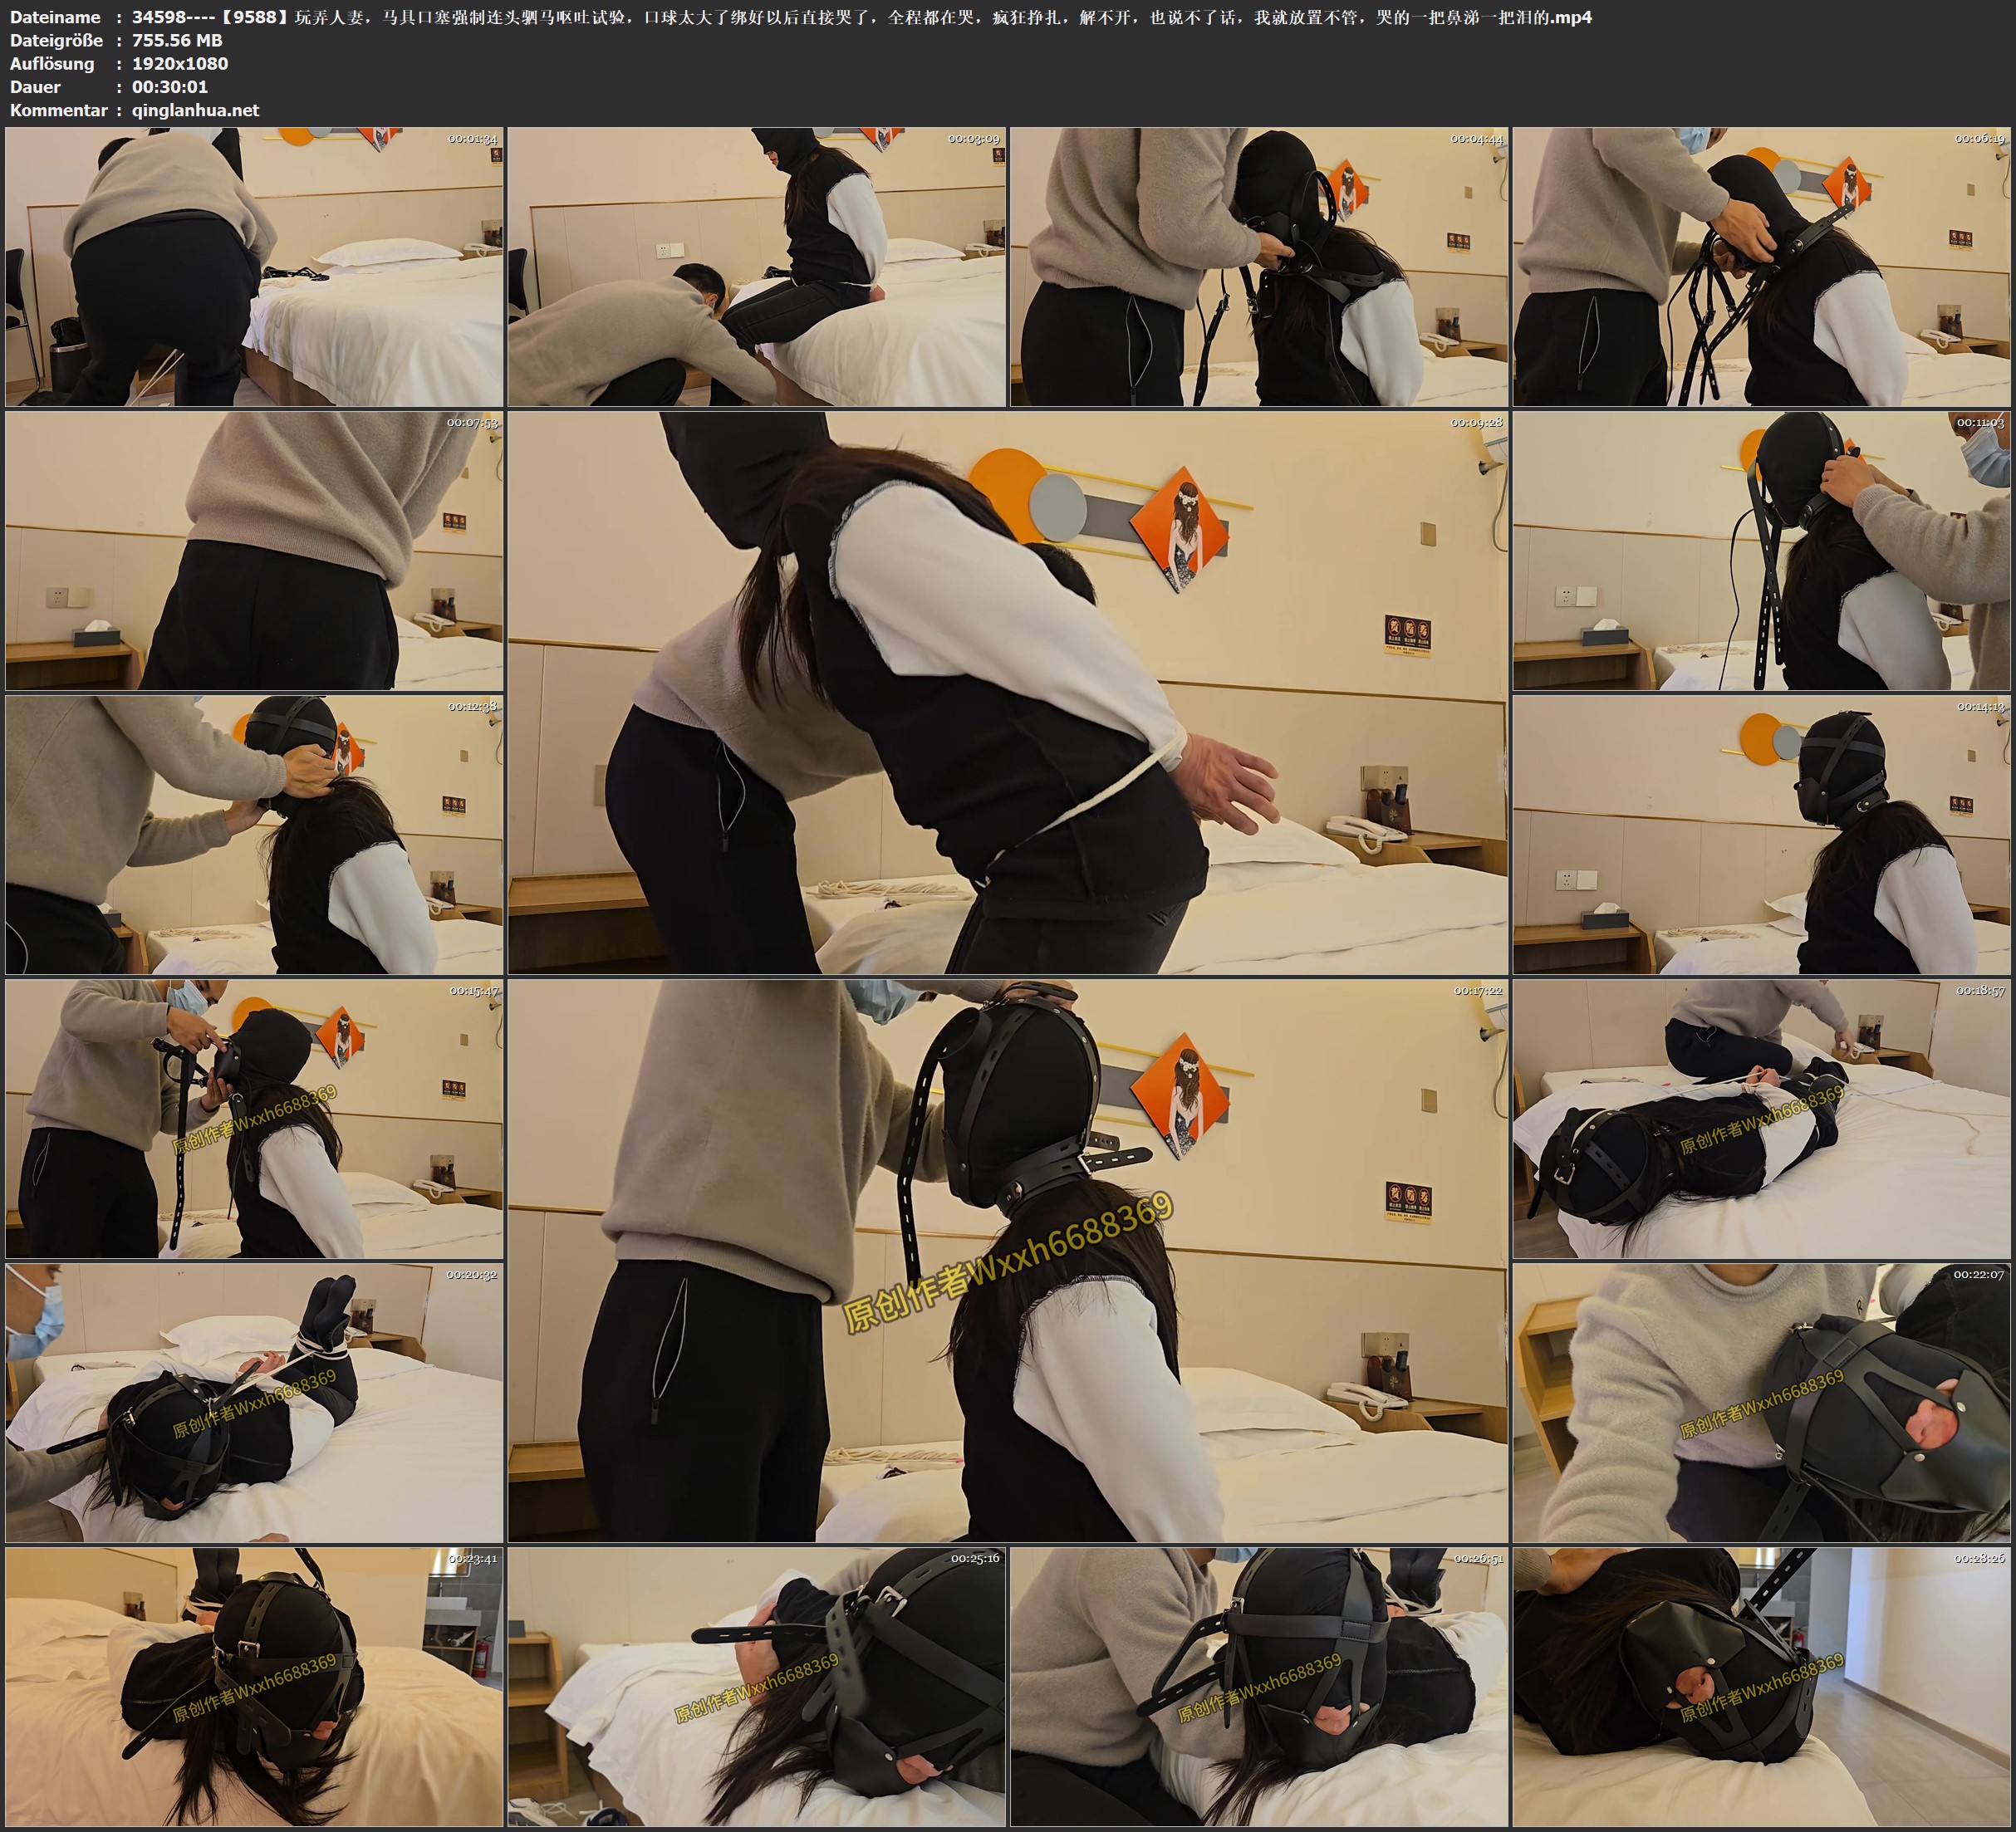
Task: Open the last thumbnail at 00:28:26
Action: 1762,1687
